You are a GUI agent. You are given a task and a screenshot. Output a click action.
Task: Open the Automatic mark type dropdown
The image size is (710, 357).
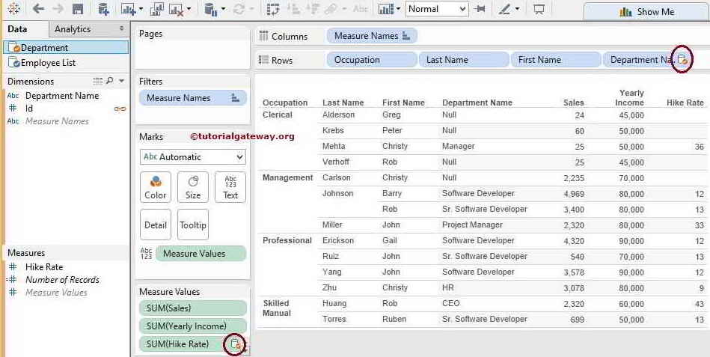[x=193, y=157]
